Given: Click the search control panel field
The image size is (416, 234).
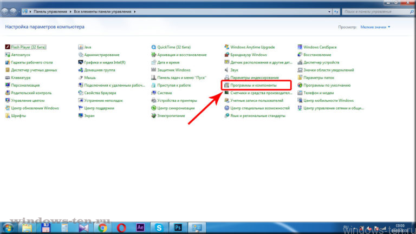Looking at the screenshot, I should 378,12.
